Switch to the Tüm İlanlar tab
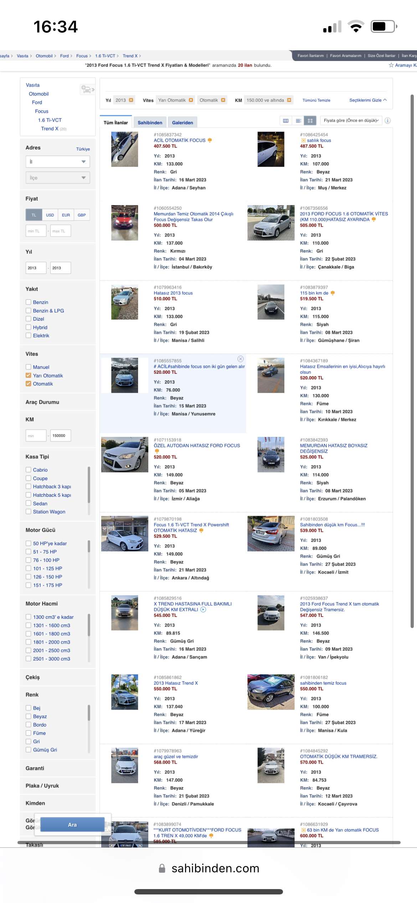 (x=116, y=122)
